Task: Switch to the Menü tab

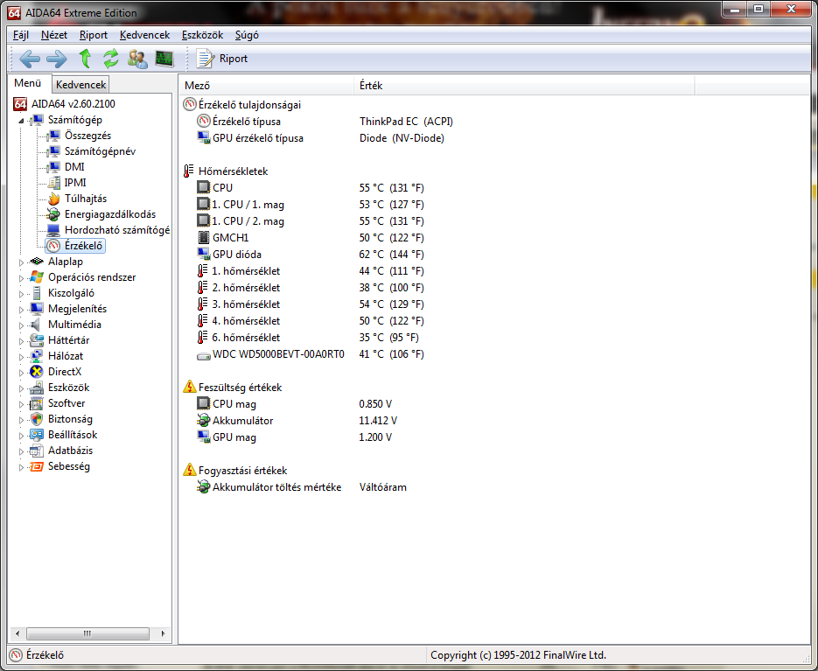Action: tap(28, 83)
